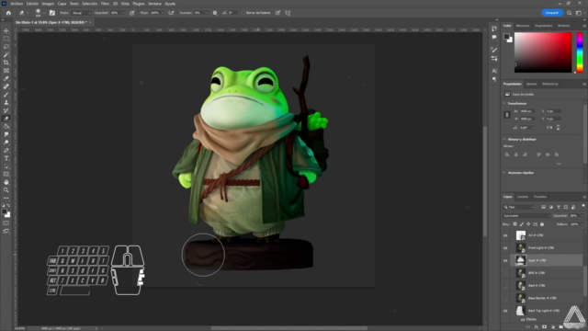Toggle Efectos visibility eye

point(523,319)
